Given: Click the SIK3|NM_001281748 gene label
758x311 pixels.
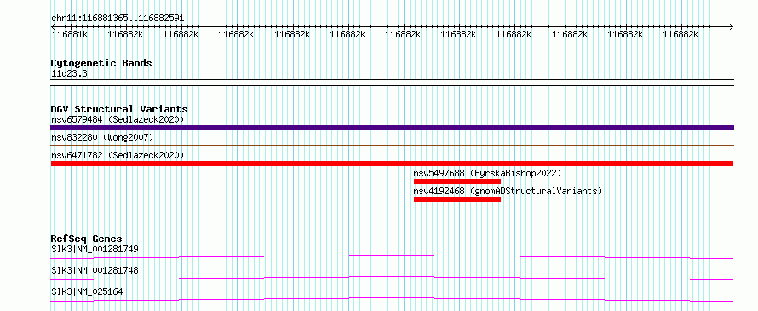Looking at the screenshot, I should point(95,270).
